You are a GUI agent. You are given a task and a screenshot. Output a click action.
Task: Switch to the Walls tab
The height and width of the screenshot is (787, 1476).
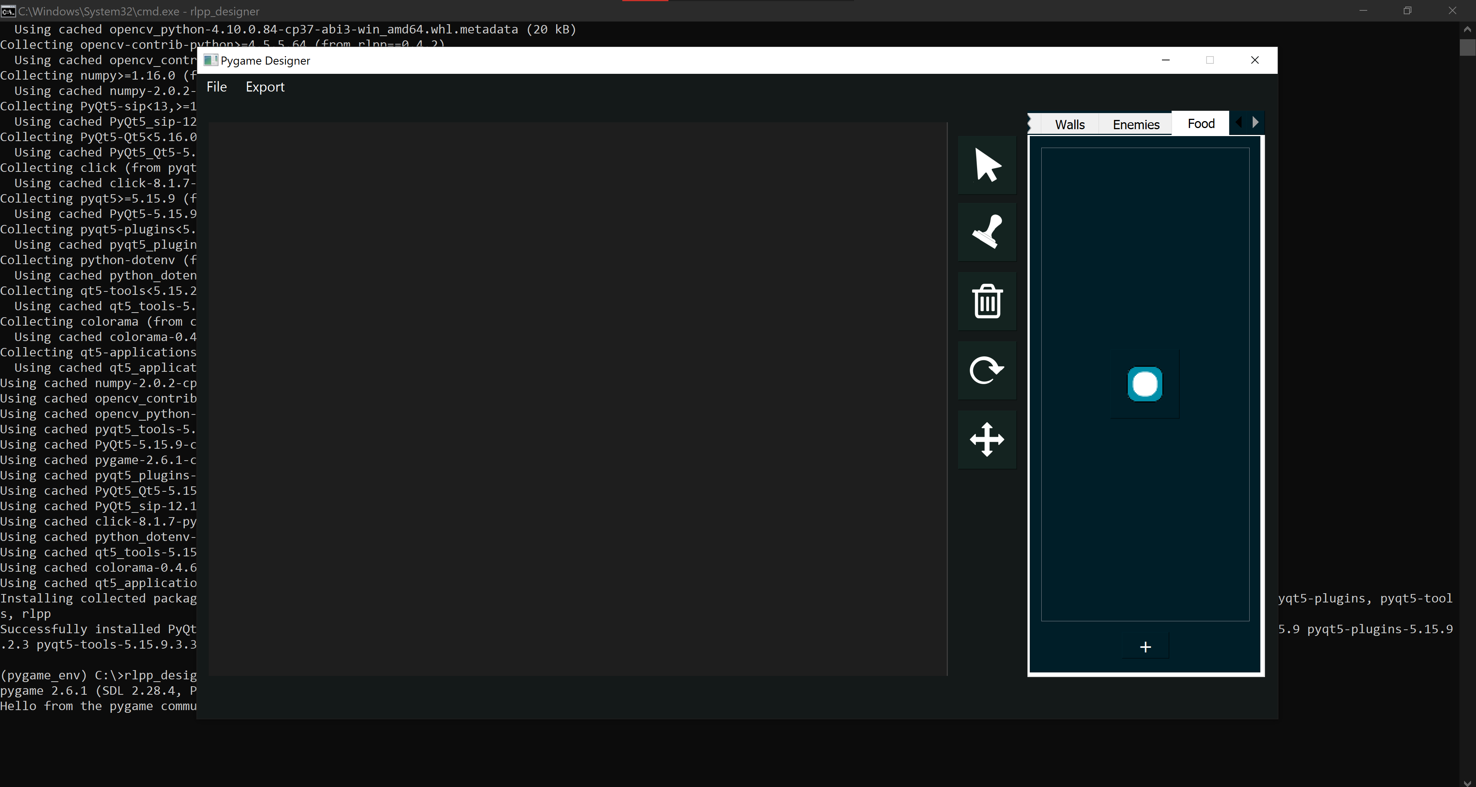(x=1070, y=125)
